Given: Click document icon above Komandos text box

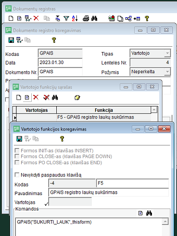Looking at the screenshot, I should (140, 213).
